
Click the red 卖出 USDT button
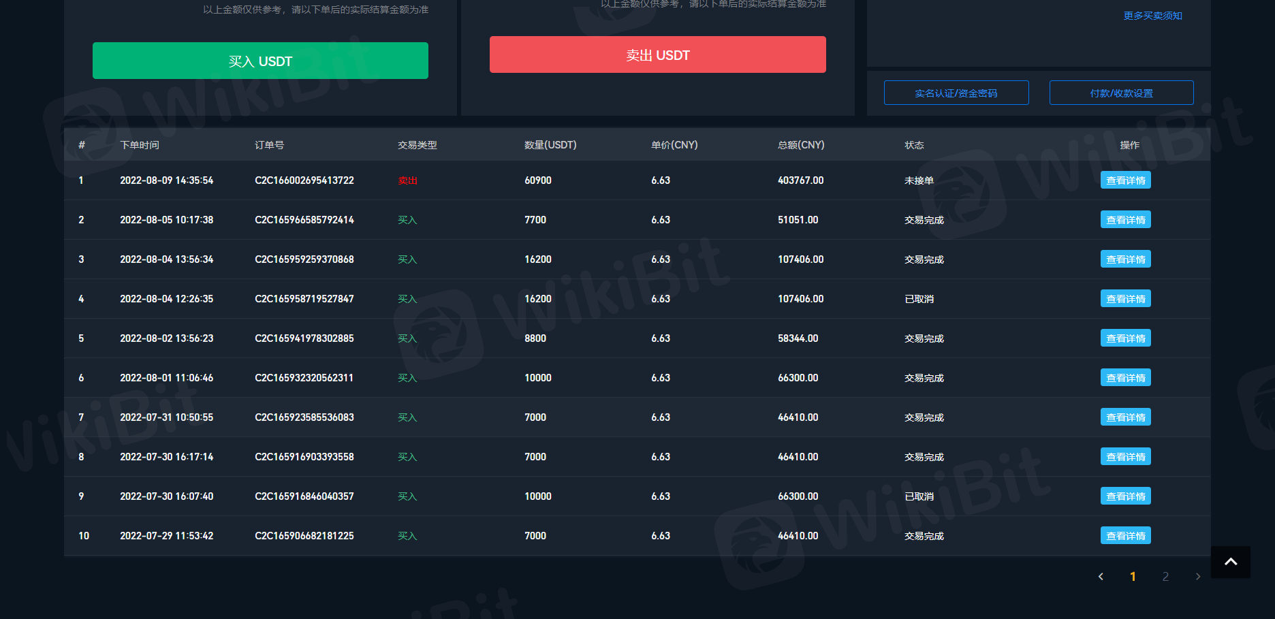pyautogui.click(x=657, y=55)
